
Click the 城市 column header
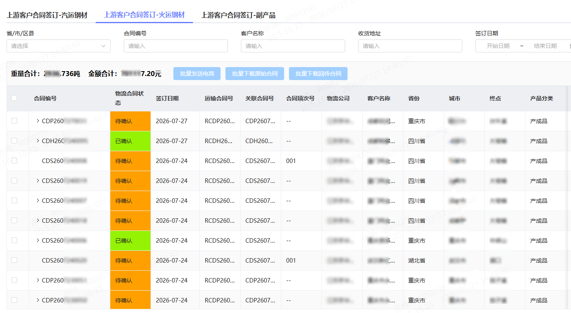[x=455, y=98]
